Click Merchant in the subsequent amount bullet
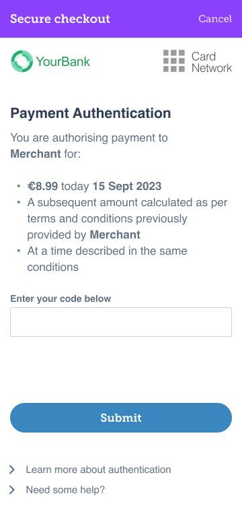 tap(115, 234)
